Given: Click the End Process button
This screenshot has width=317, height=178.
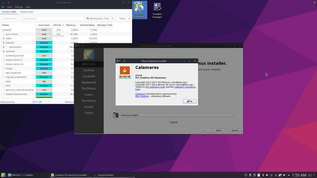Looking at the screenshot, I should (x=11, y=18).
